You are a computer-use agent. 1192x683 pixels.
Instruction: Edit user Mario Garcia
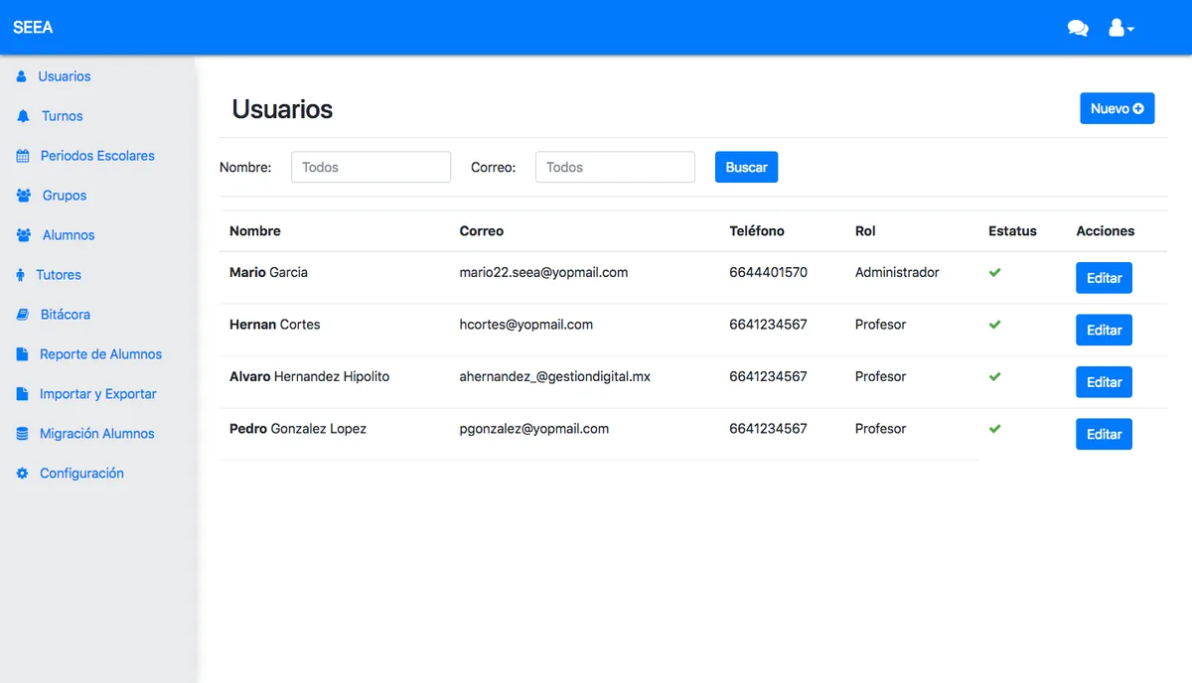[1104, 278]
